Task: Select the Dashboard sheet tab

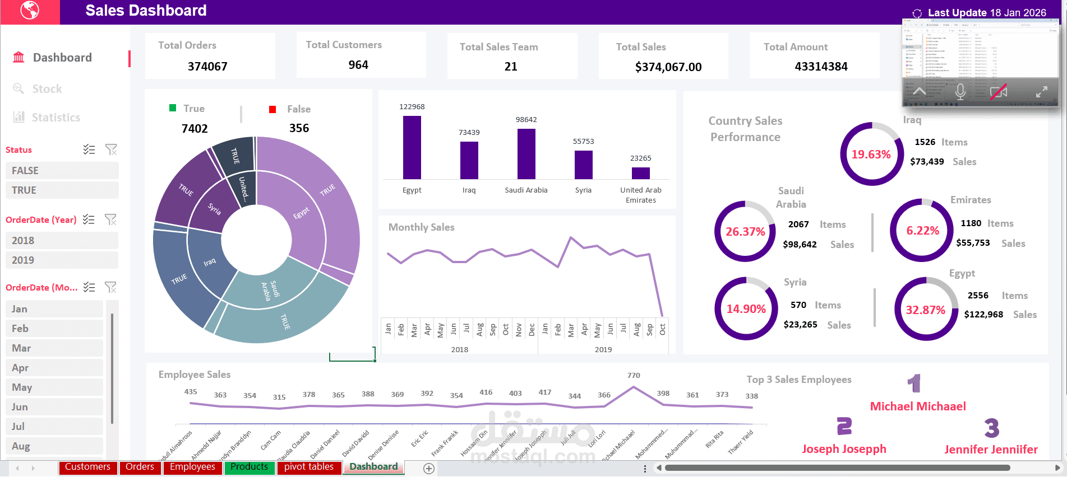Action: (x=373, y=467)
